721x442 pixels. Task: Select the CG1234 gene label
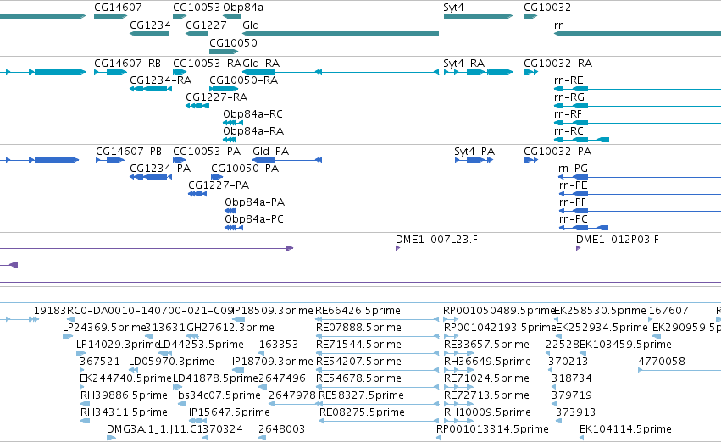click(x=150, y=25)
